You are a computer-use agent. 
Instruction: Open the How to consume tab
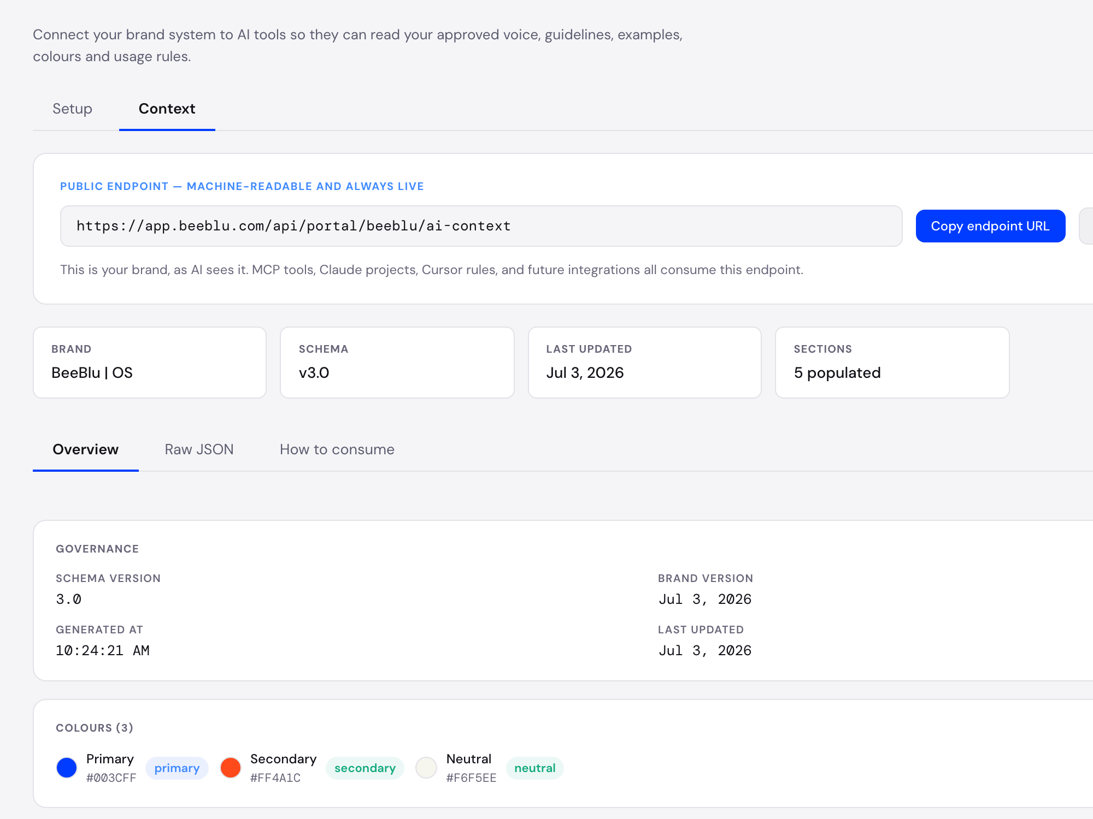pos(337,449)
